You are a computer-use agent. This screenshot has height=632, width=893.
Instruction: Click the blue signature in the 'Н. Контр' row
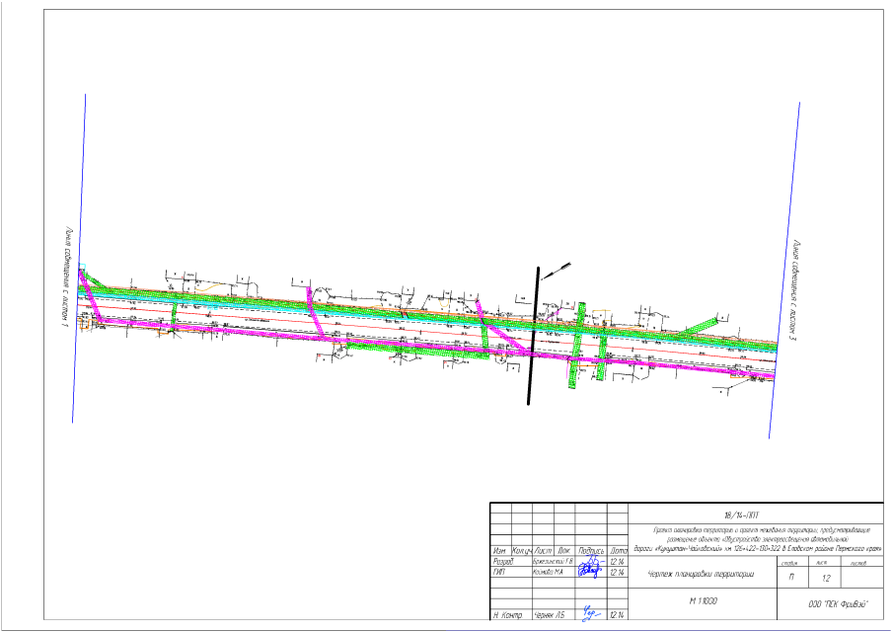(x=591, y=612)
